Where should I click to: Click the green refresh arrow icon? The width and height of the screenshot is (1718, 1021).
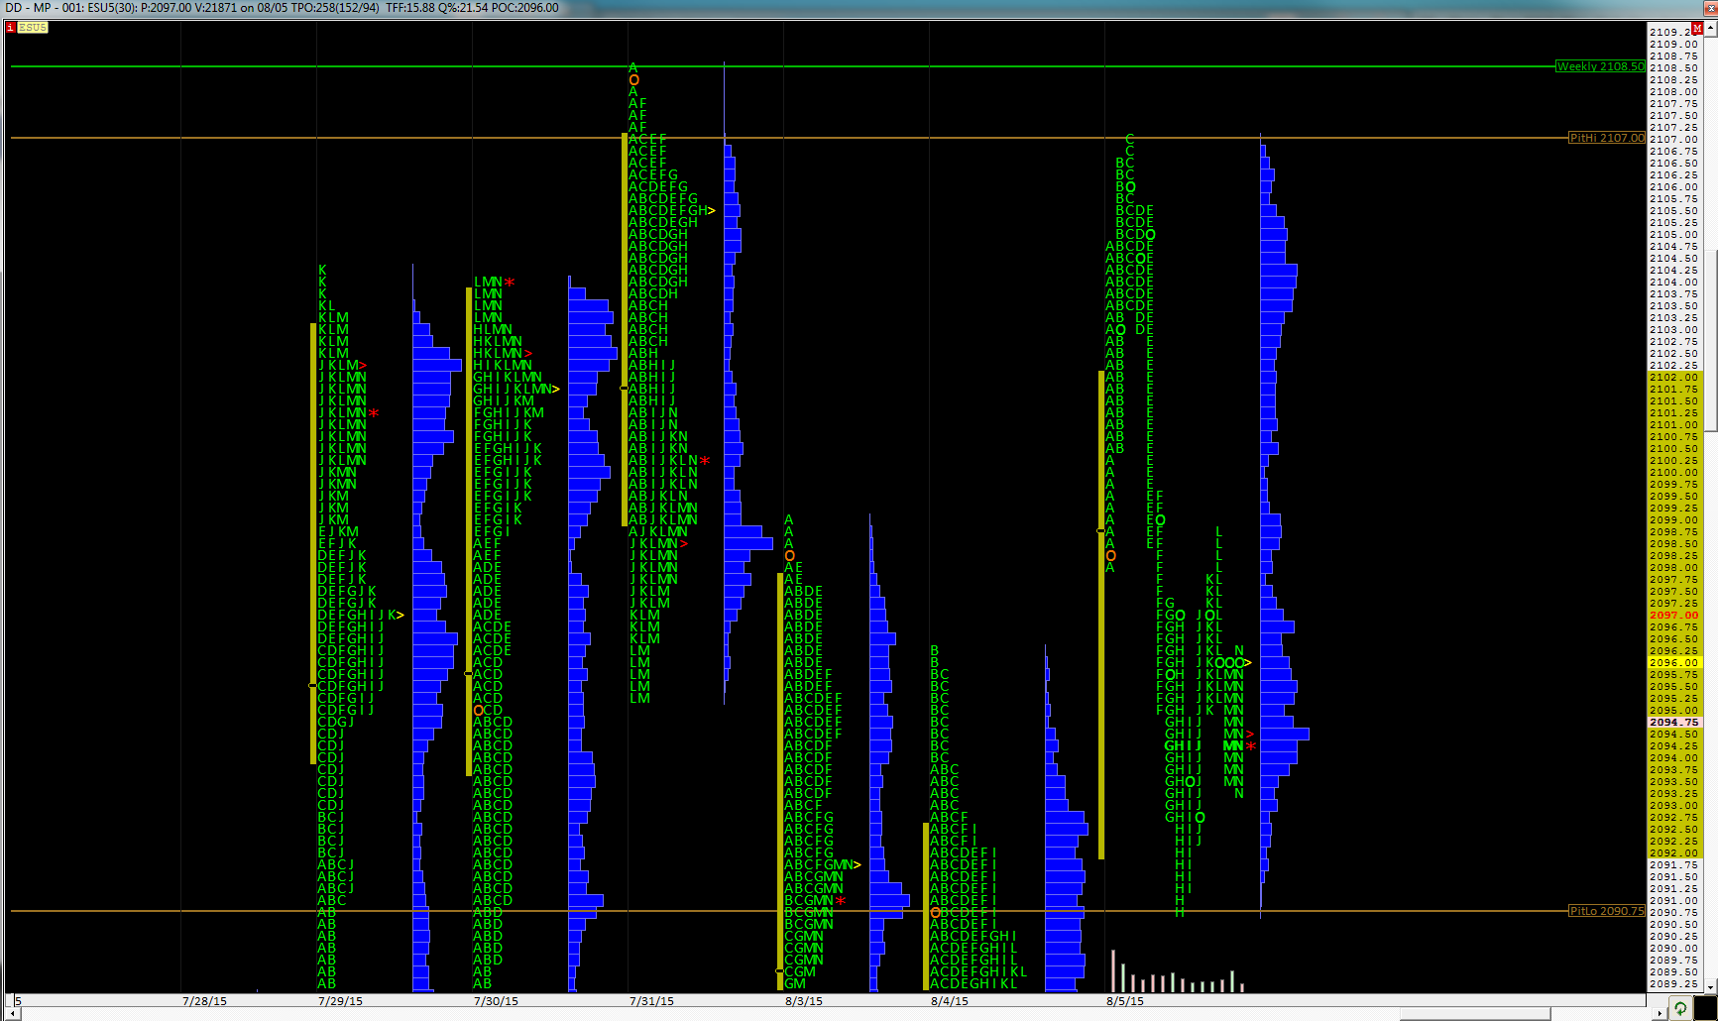click(x=1680, y=1009)
